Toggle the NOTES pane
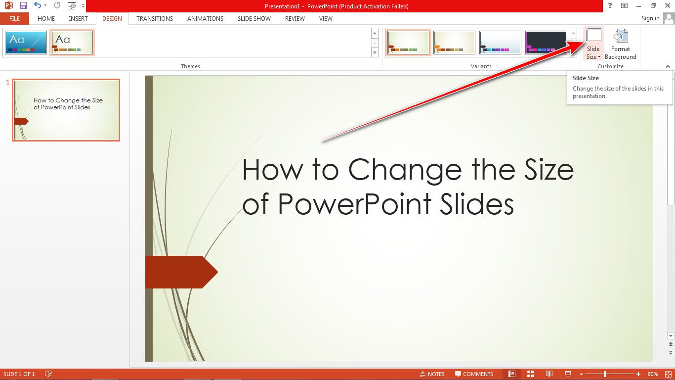The width and height of the screenshot is (675, 380). 432,374
